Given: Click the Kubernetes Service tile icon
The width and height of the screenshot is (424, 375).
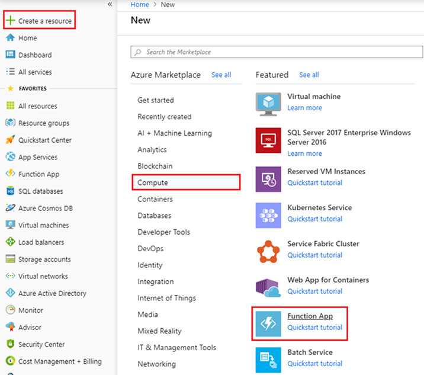Looking at the screenshot, I should click(x=268, y=216).
